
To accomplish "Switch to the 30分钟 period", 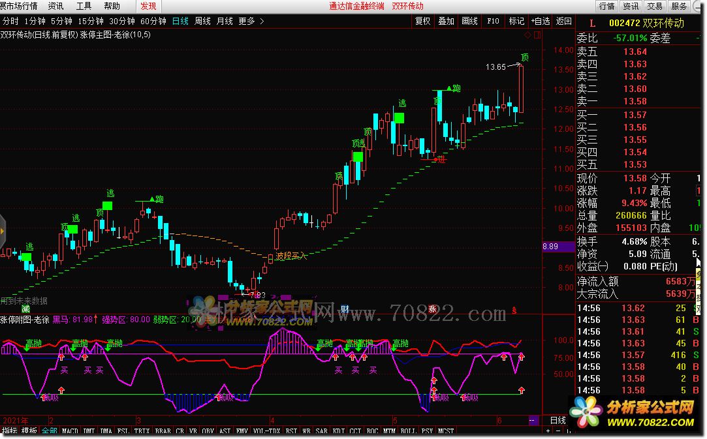I will coord(121,21).
